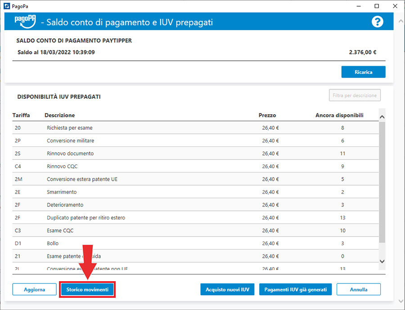Click the Aggiorna button
The width and height of the screenshot is (405, 310).
tap(34, 289)
